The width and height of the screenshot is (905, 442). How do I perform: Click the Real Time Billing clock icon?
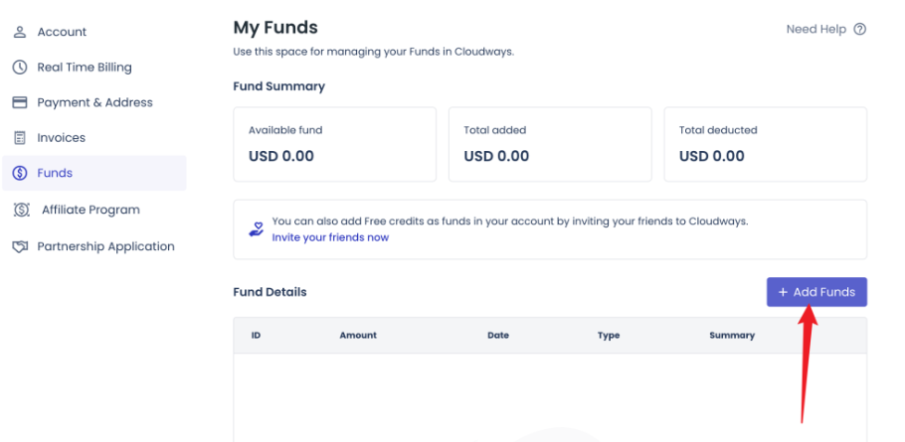19,68
